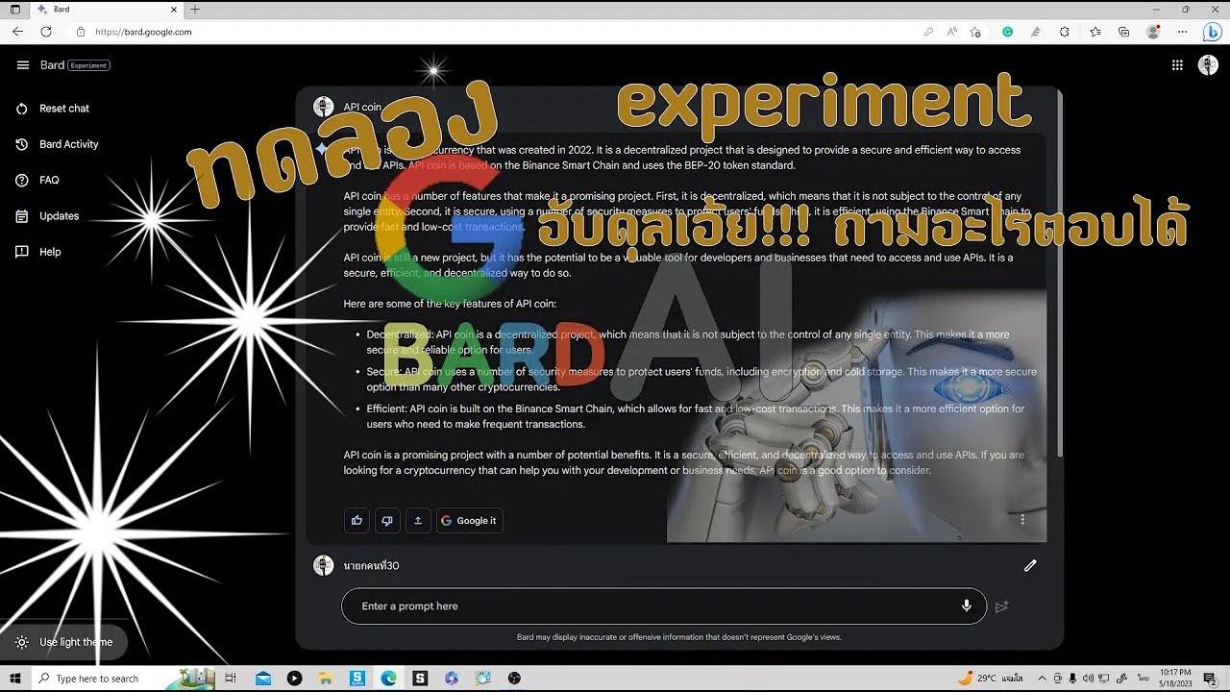Give thumbs up to Bard's response
This screenshot has width=1230, height=692.
[357, 521]
